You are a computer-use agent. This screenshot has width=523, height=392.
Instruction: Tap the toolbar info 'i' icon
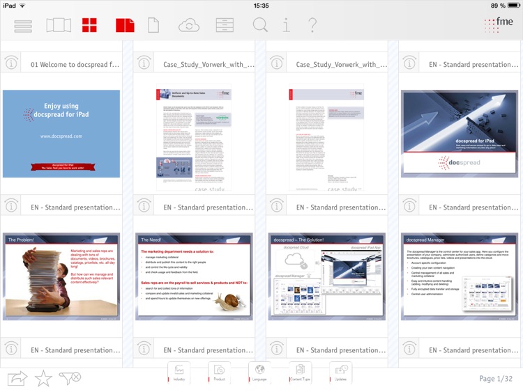[286, 25]
